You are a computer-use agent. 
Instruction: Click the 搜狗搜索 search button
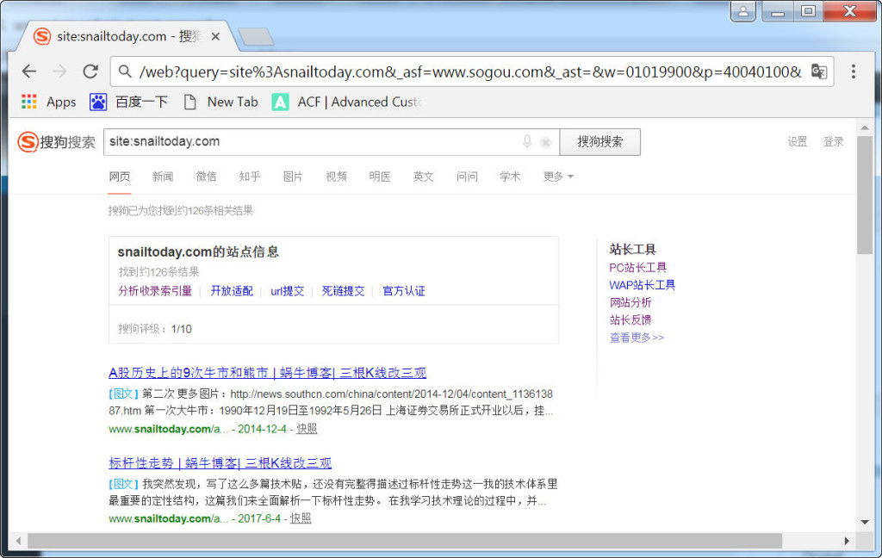(x=599, y=142)
